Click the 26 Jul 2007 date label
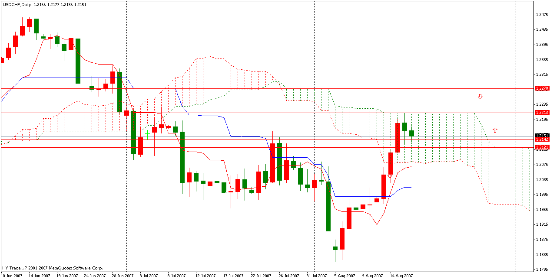 289,276
